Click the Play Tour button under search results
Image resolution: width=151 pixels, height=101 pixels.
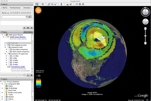(x=24, y=28)
